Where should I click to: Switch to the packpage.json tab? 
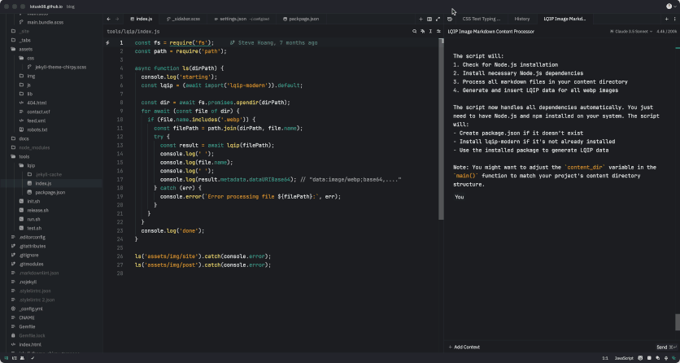[x=303, y=18]
